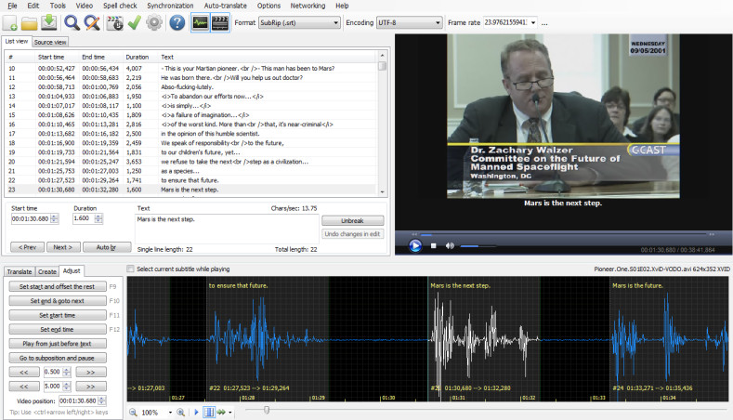This screenshot has height=420, width=733.
Task: Click the 'Set end time' button
Action: (57, 329)
